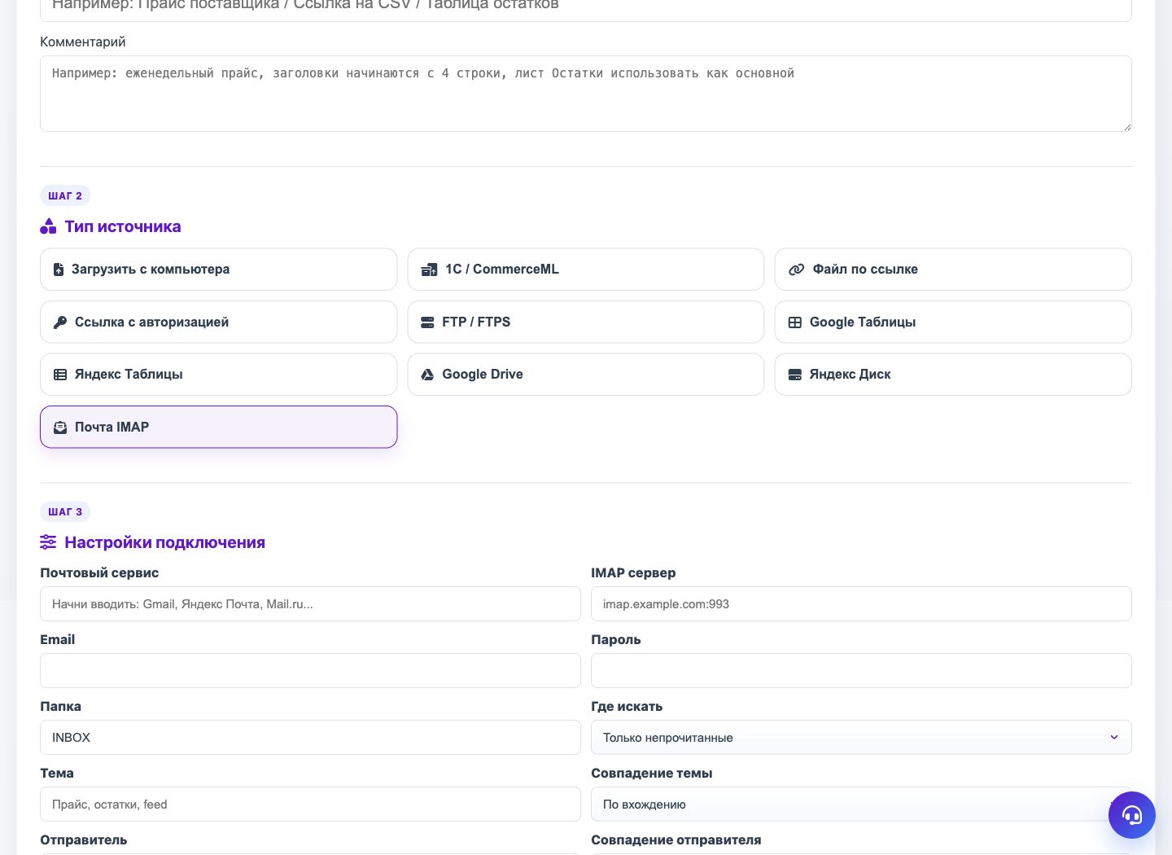Focus the Email input field
This screenshot has height=855, width=1172.
pos(310,671)
